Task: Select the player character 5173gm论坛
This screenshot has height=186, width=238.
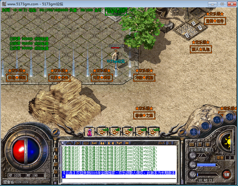Action: (x=116, y=59)
